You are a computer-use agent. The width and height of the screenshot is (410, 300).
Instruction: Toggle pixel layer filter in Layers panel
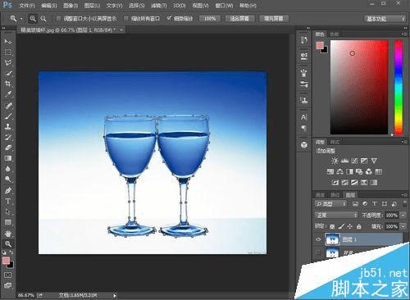pos(355,204)
